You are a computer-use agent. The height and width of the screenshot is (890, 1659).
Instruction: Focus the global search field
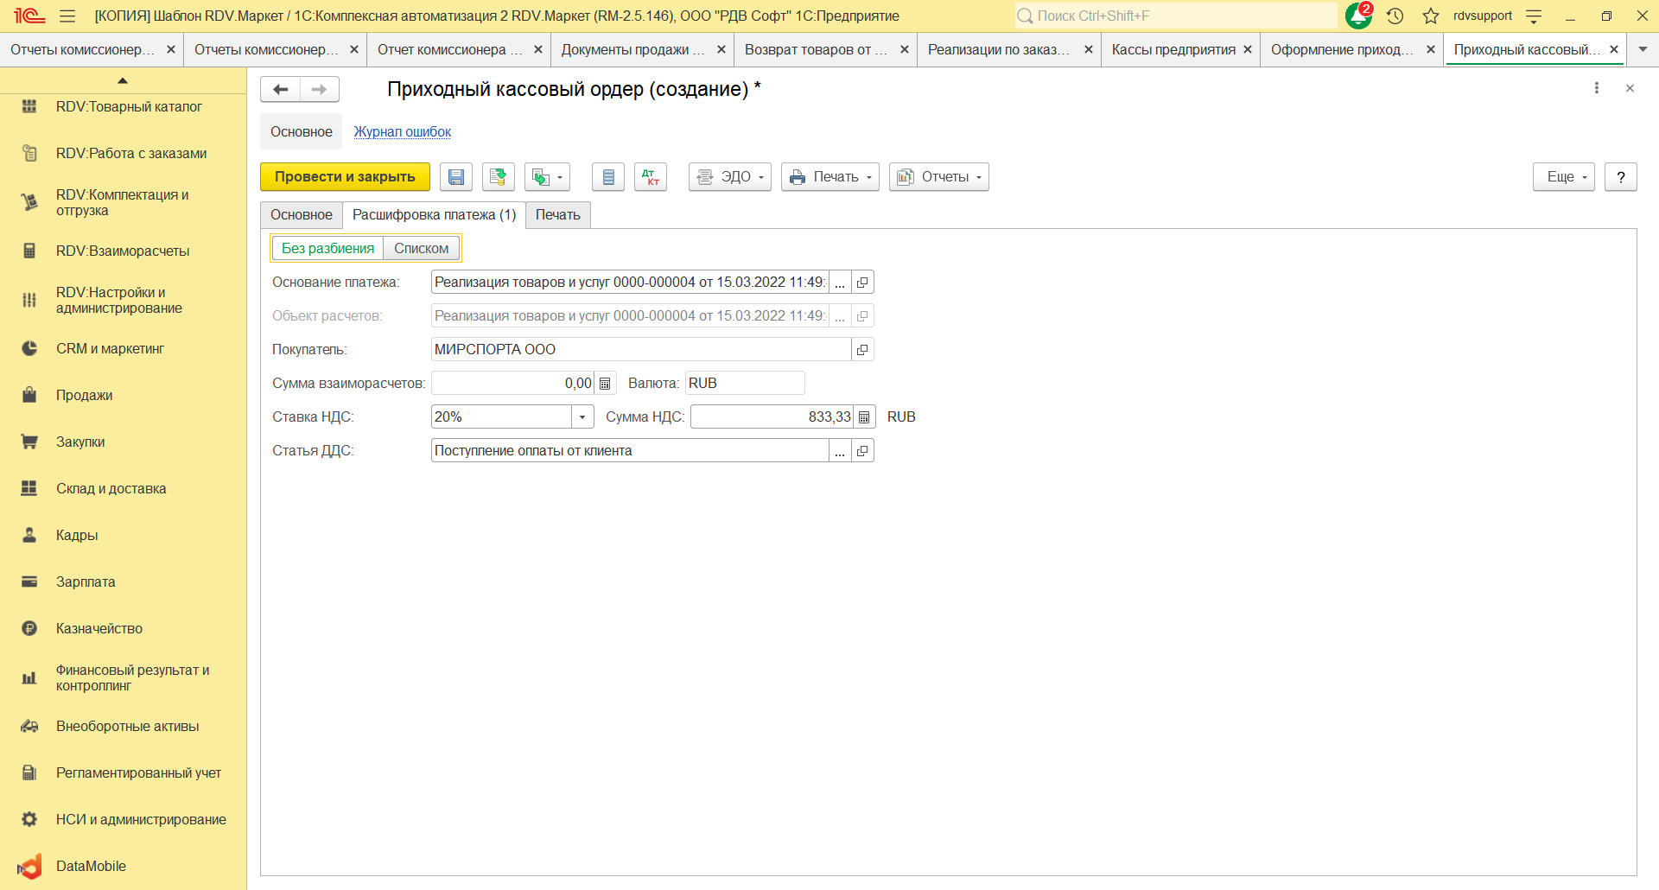click(x=1175, y=16)
